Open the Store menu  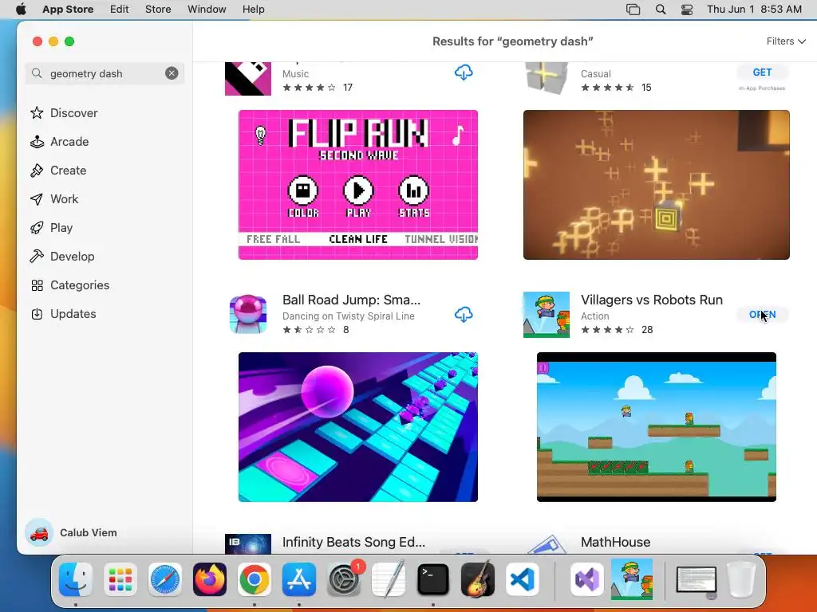click(158, 10)
